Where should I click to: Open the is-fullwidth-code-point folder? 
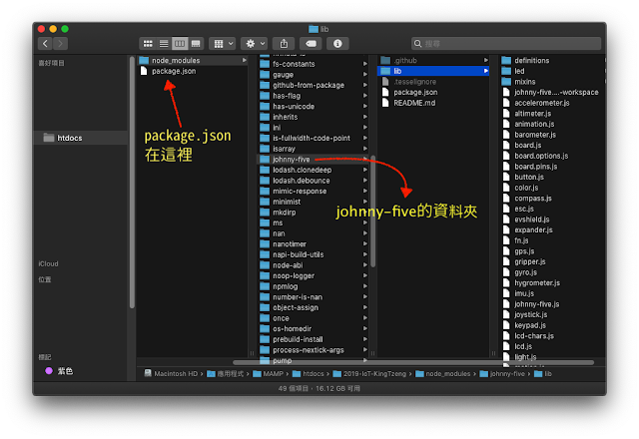[x=314, y=138]
